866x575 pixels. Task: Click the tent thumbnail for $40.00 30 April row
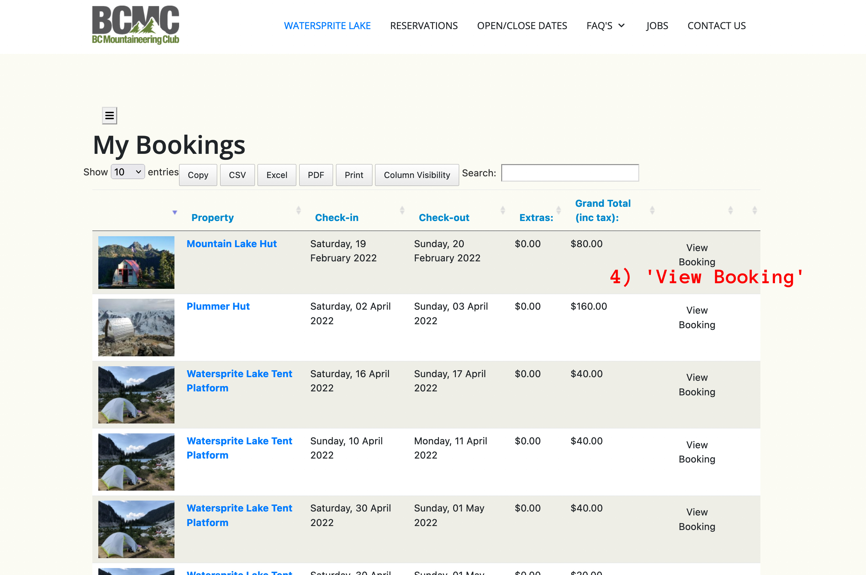136,529
